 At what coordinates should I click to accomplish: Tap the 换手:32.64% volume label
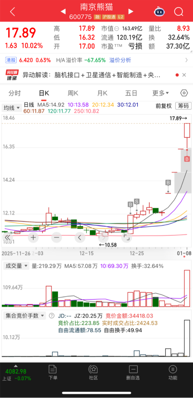(x=147, y=266)
